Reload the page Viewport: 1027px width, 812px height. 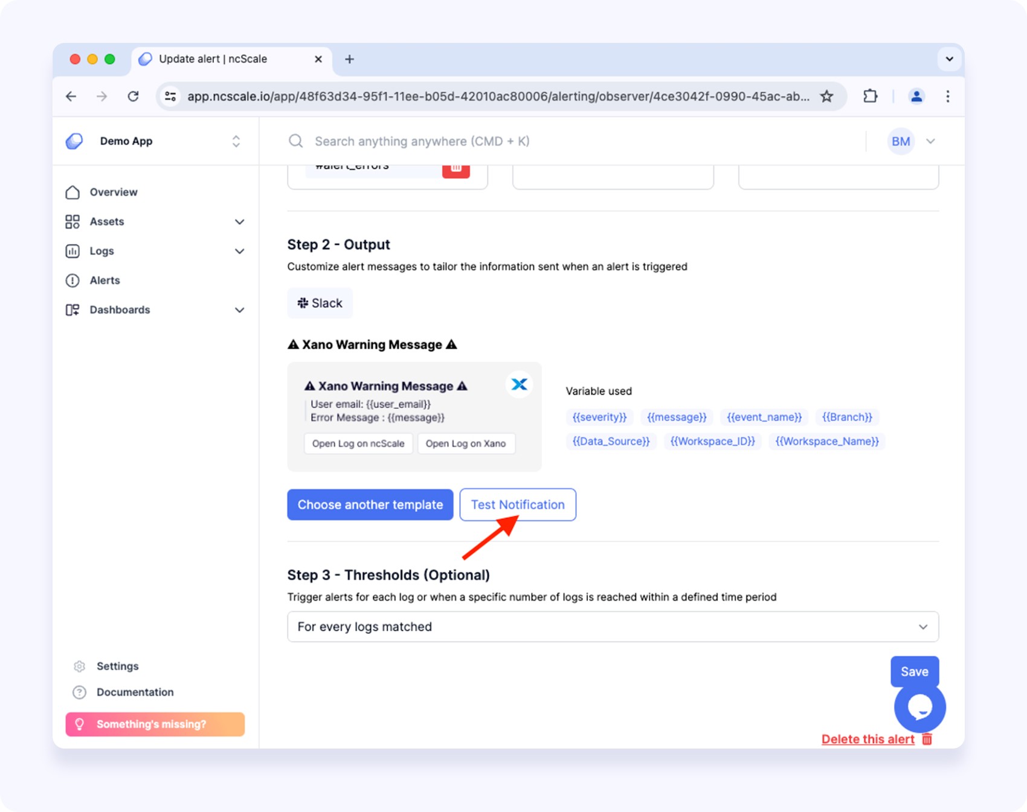coord(134,96)
